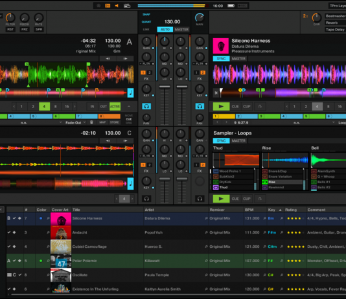Trigger the DryKick green sample cell icon
The width and height of the screenshot is (346, 299).
click(216, 182)
